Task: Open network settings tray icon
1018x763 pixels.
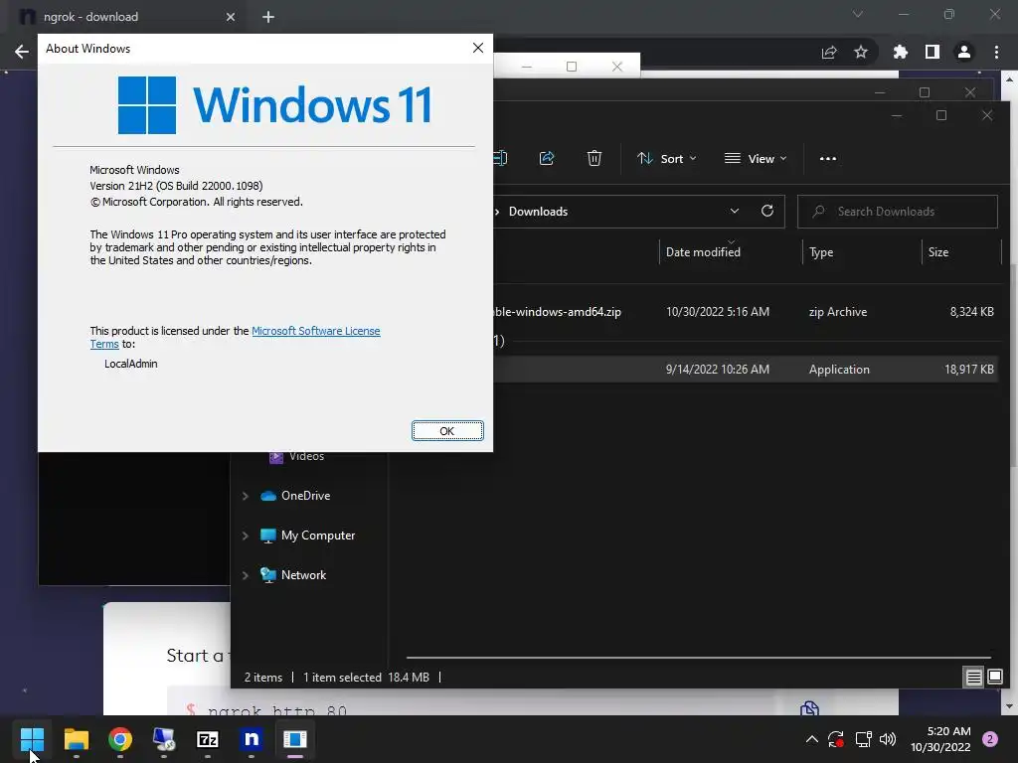Action: pyautogui.click(x=863, y=739)
